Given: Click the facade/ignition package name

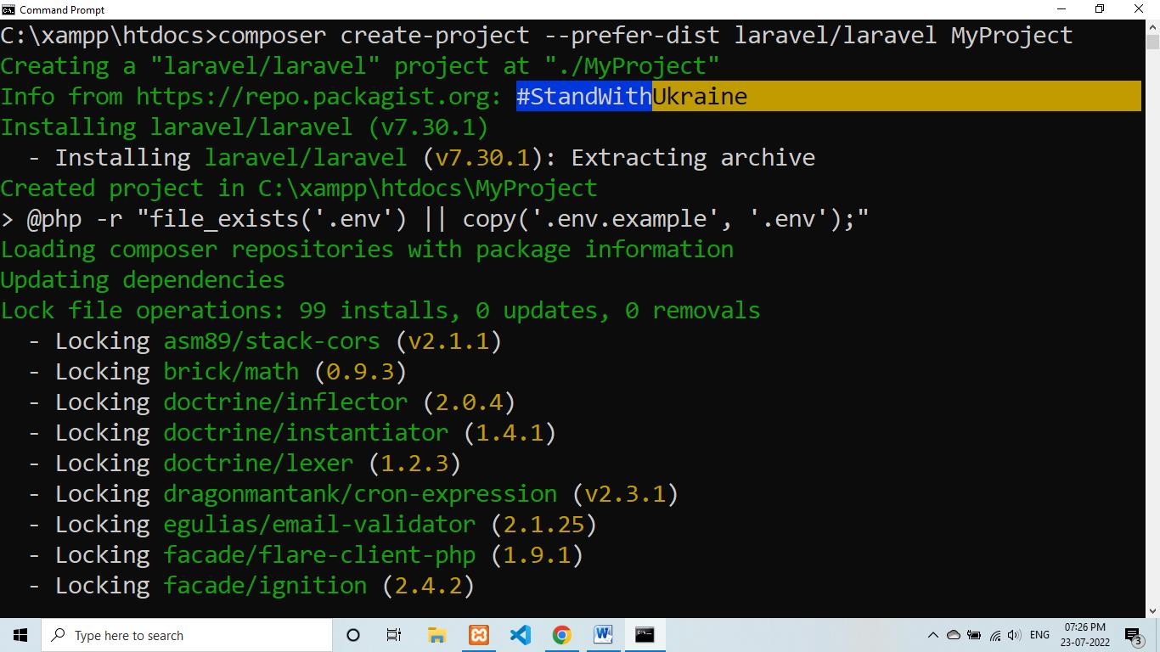Looking at the screenshot, I should (265, 586).
